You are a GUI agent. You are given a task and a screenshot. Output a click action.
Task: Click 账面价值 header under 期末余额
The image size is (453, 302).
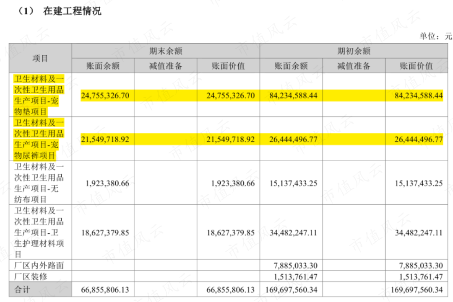228,66
